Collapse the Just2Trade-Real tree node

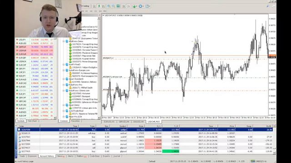click(x=64, y=111)
